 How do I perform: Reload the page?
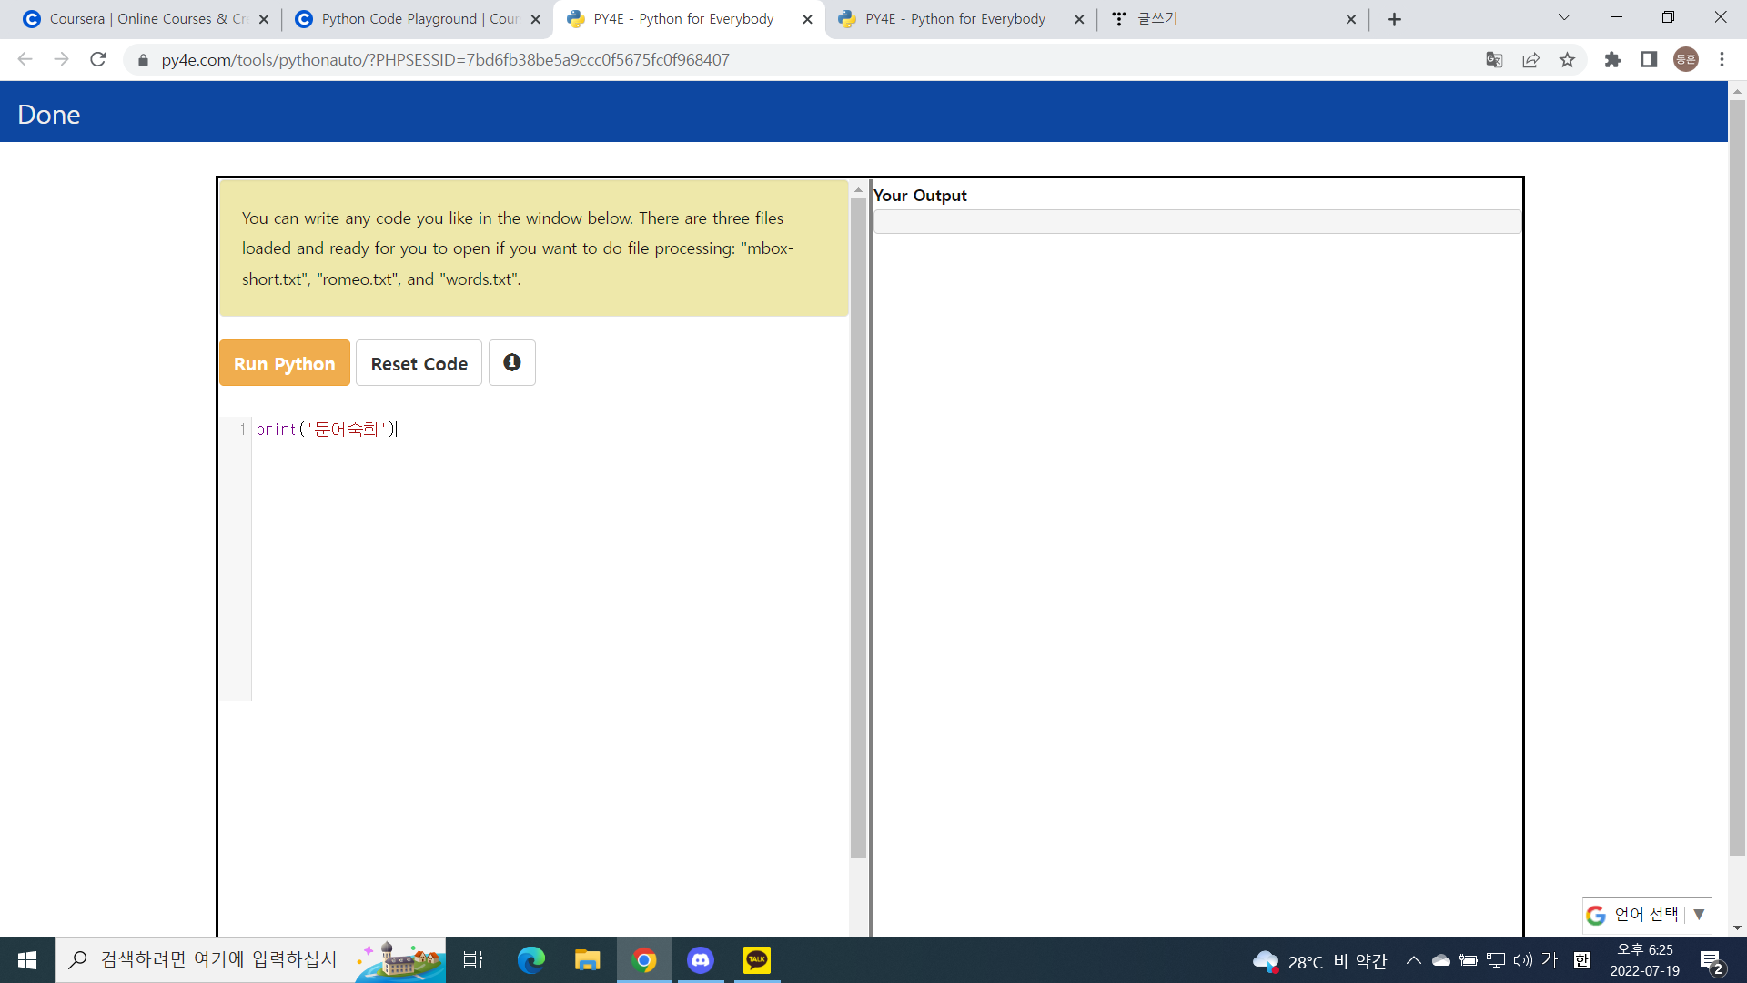click(98, 60)
